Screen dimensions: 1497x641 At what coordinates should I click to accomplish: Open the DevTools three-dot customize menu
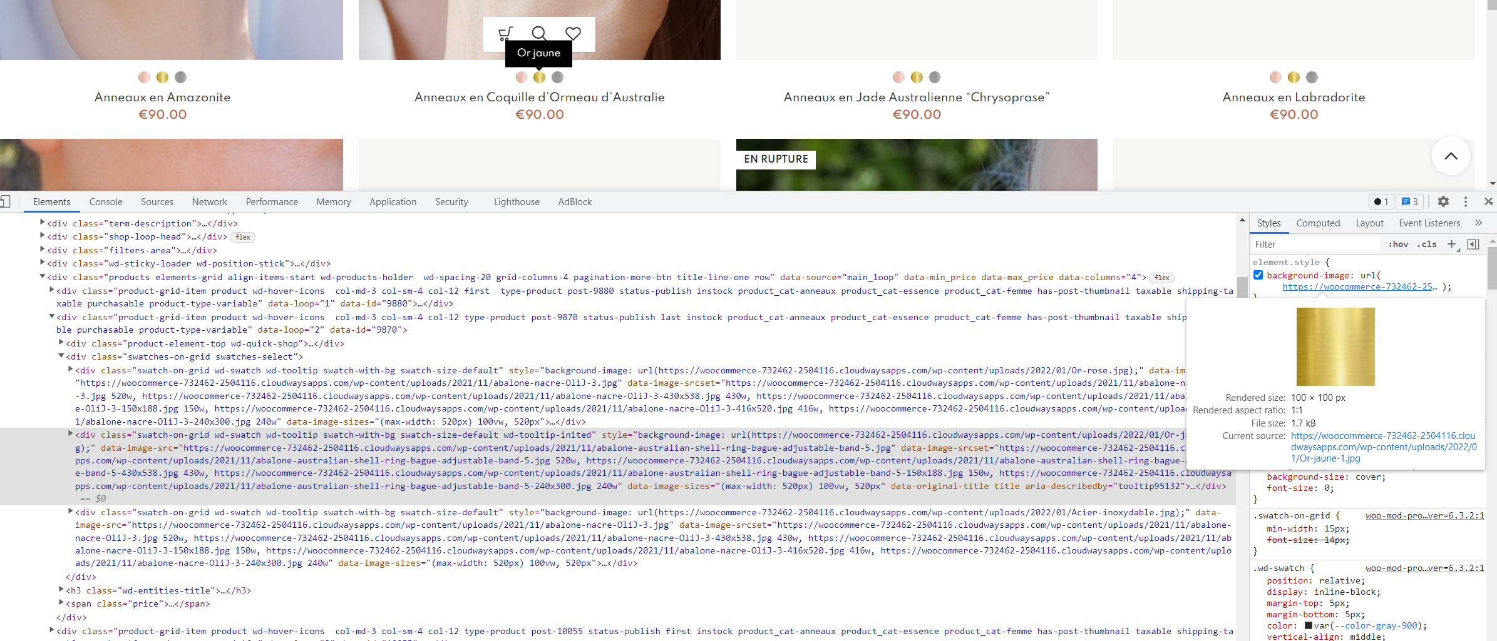[1466, 201]
